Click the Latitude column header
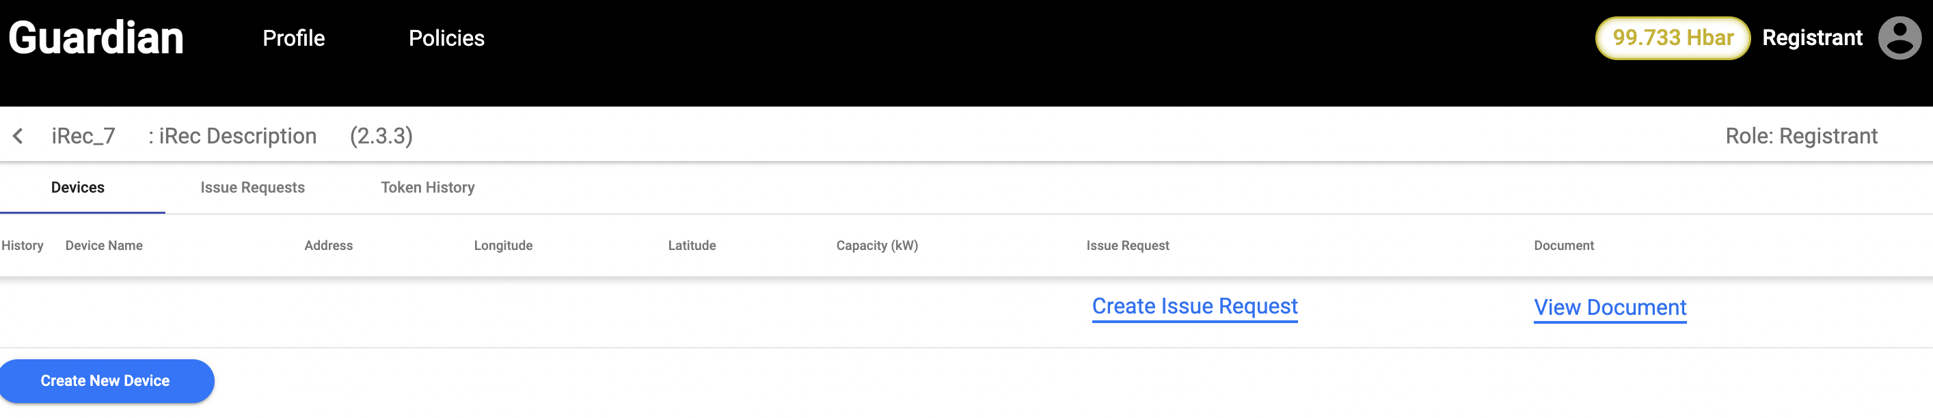The height and width of the screenshot is (418, 1933). tap(692, 245)
